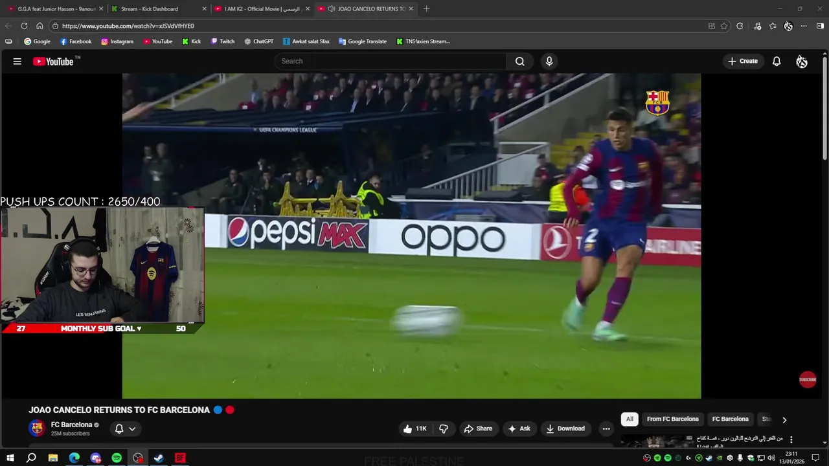Click the browser address bar URL
The image size is (829, 466).
coord(128,26)
